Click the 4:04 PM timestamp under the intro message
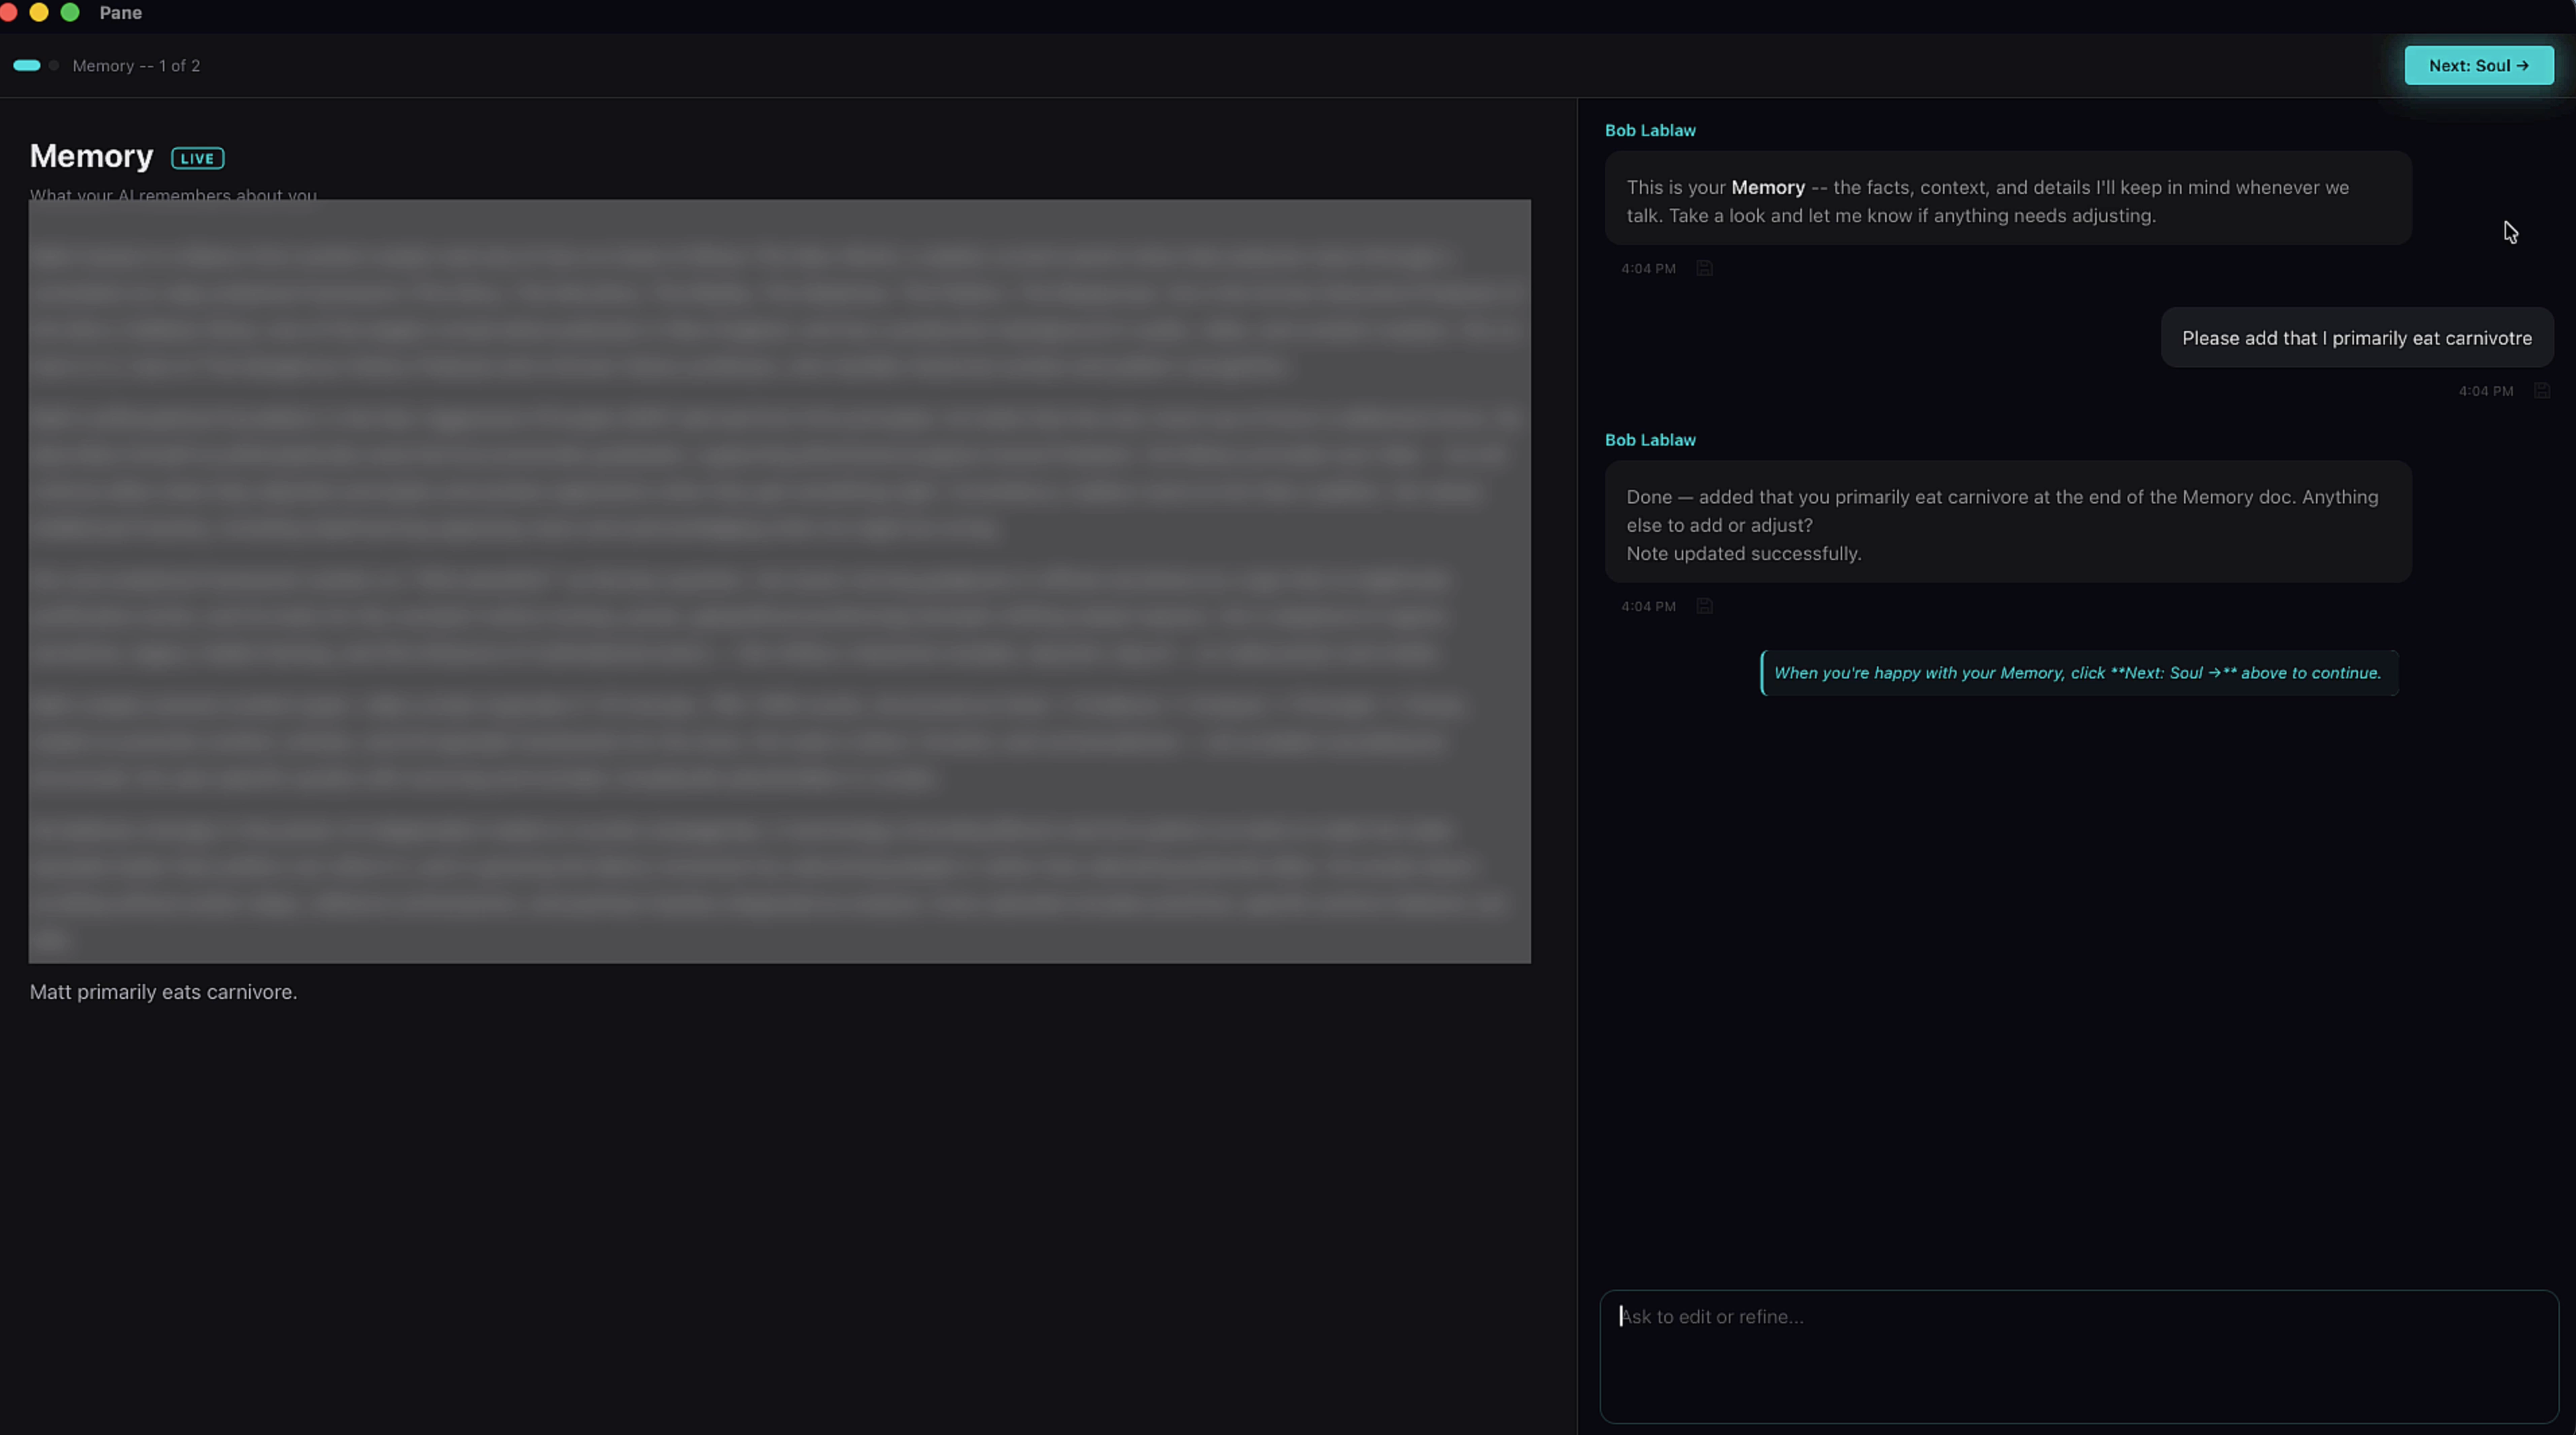Screen dimensions: 2576x1435 (1648, 268)
